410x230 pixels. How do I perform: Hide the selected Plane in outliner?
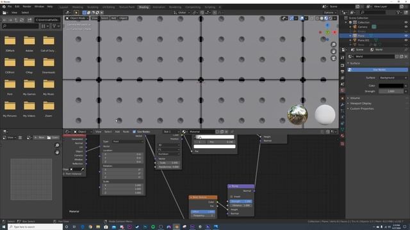[406, 36]
